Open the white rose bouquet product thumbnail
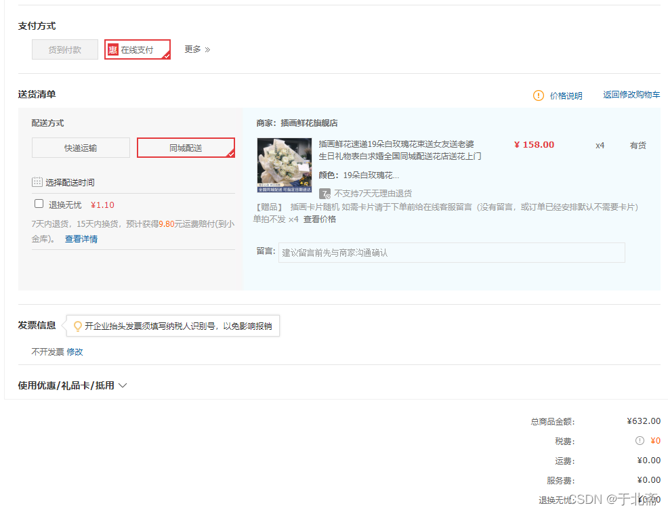 (x=284, y=165)
